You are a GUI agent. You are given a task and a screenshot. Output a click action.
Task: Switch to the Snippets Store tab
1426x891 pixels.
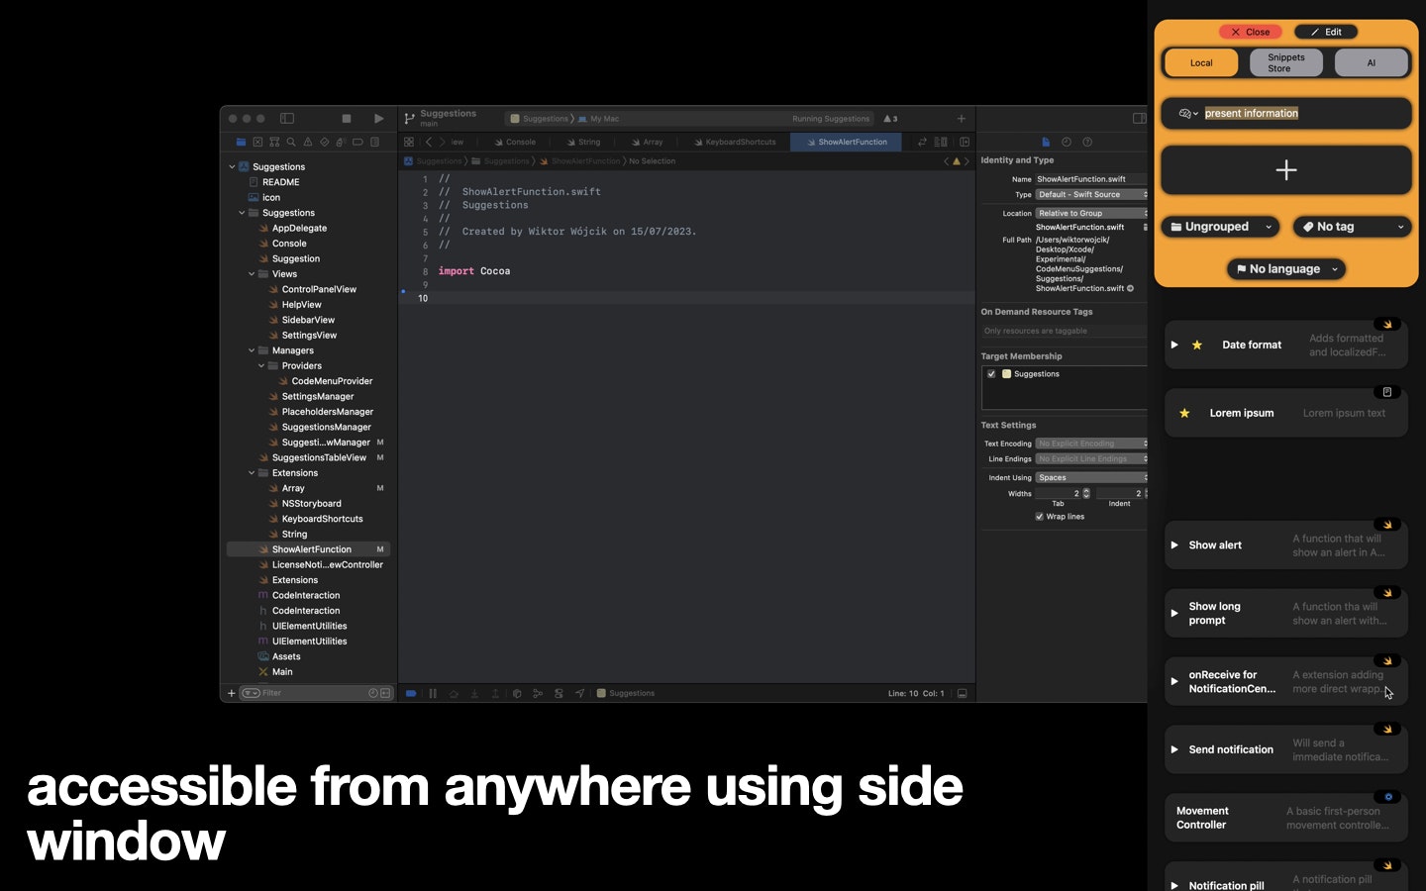click(x=1286, y=63)
